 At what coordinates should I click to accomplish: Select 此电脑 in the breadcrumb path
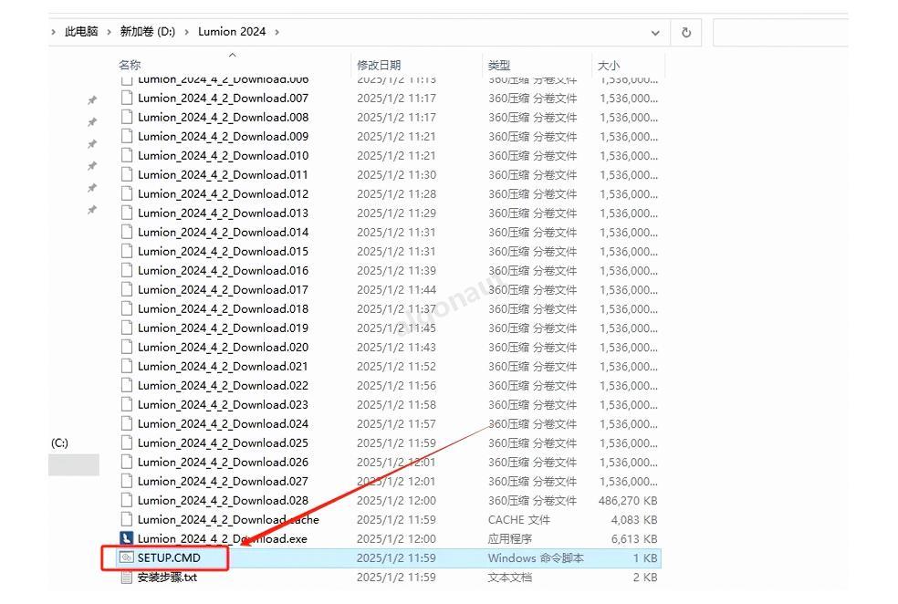81,32
